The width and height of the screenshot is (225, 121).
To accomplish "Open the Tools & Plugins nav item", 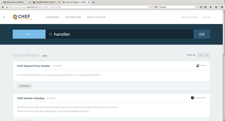I will (x=96, y=17).
